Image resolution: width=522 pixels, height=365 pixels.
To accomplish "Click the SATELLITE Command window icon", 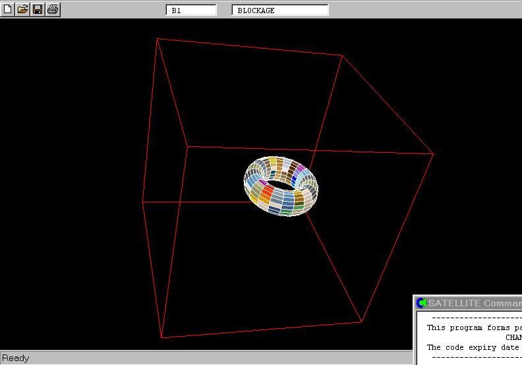I will (422, 303).
